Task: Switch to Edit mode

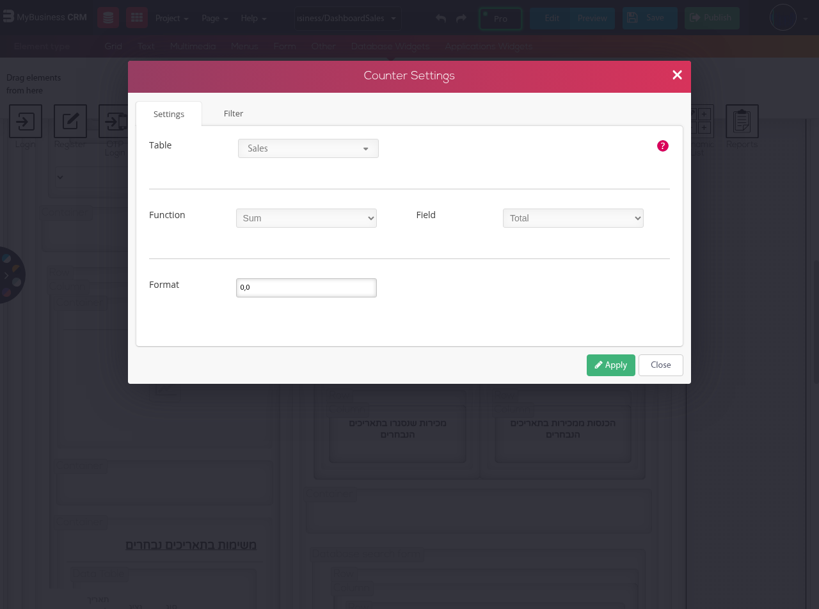Action: [x=552, y=19]
